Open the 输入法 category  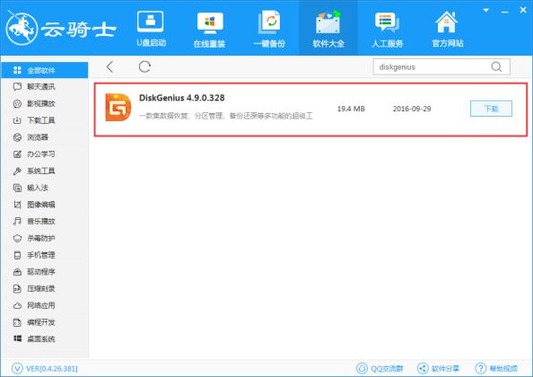[44, 188]
